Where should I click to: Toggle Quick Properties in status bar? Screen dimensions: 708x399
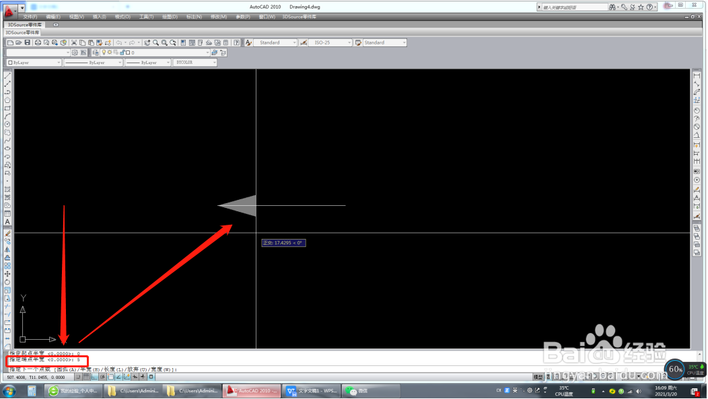pyautogui.click(x=151, y=376)
